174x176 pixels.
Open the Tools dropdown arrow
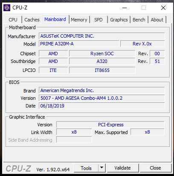[x=101, y=168]
